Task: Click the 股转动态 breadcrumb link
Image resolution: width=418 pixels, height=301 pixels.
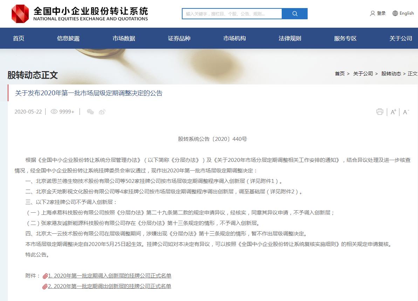Action: click(x=391, y=74)
